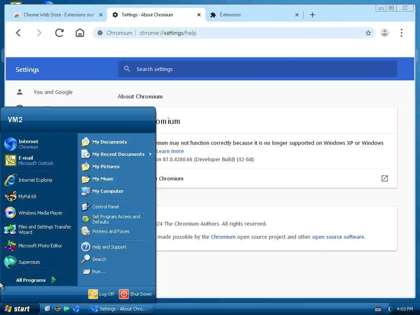Open external link icon in Chromium row
This screenshot has width=420, height=315.
385,178
